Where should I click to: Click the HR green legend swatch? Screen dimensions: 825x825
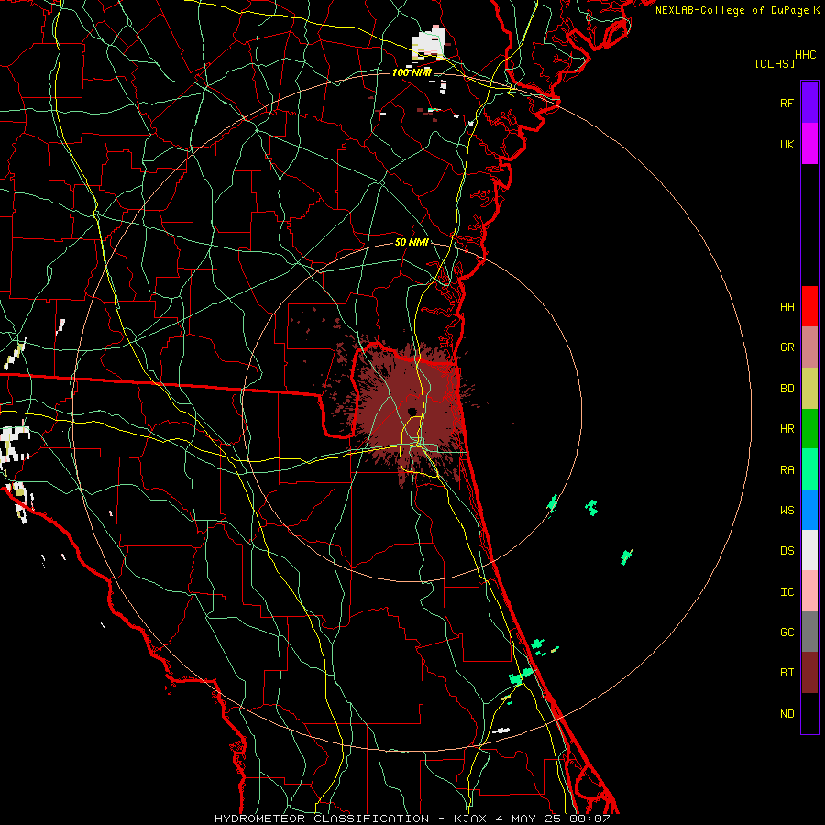(809, 429)
